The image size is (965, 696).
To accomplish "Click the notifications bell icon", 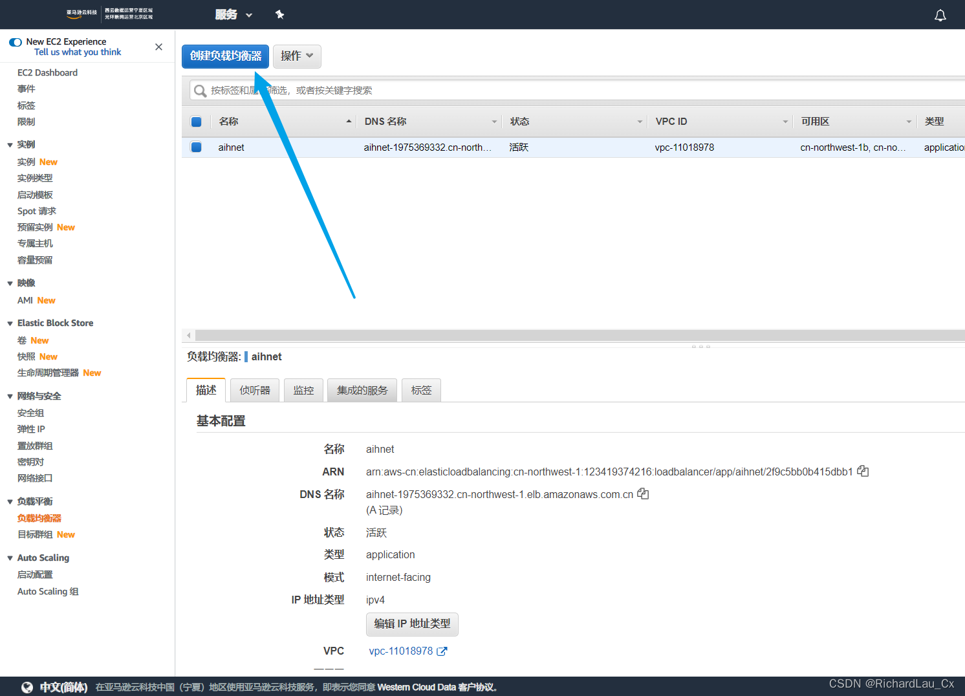I will click(940, 15).
